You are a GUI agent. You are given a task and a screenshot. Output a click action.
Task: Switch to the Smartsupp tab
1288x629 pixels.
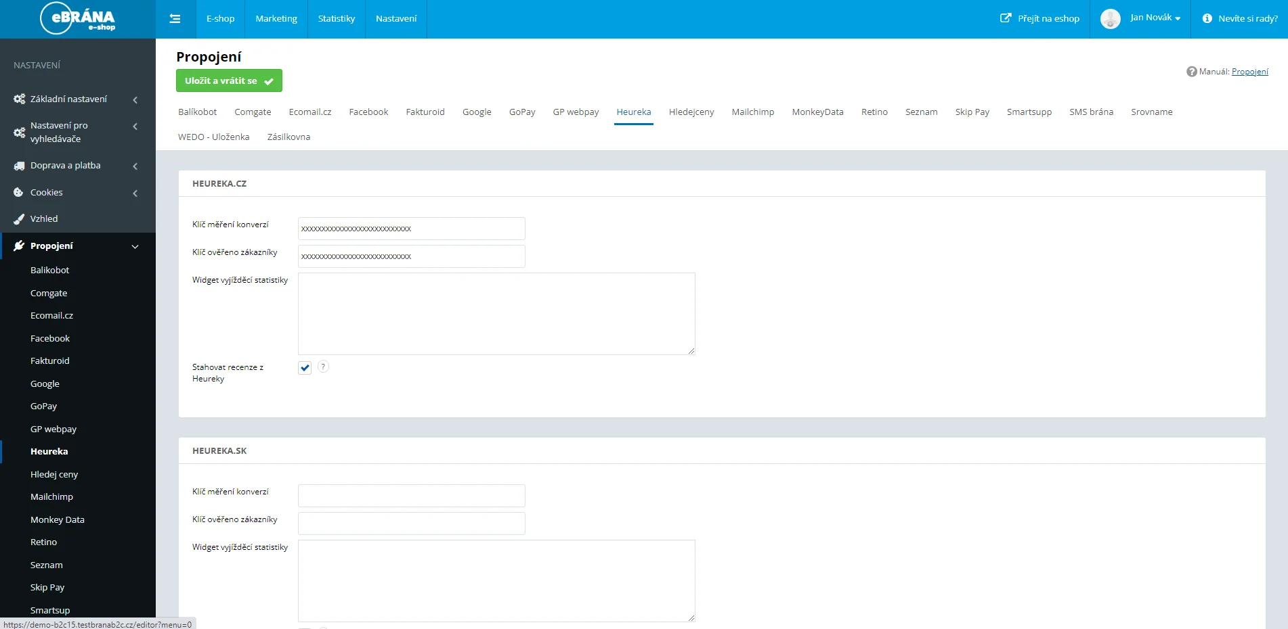1029,112
